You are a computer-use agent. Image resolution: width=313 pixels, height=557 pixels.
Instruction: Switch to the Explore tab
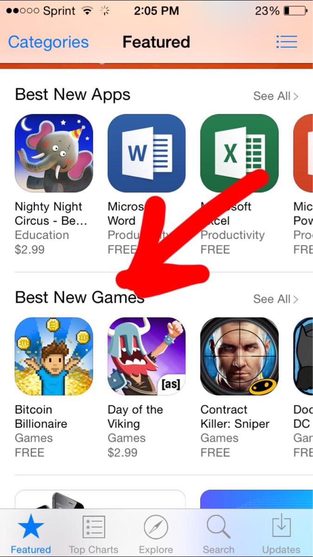click(x=156, y=534)
